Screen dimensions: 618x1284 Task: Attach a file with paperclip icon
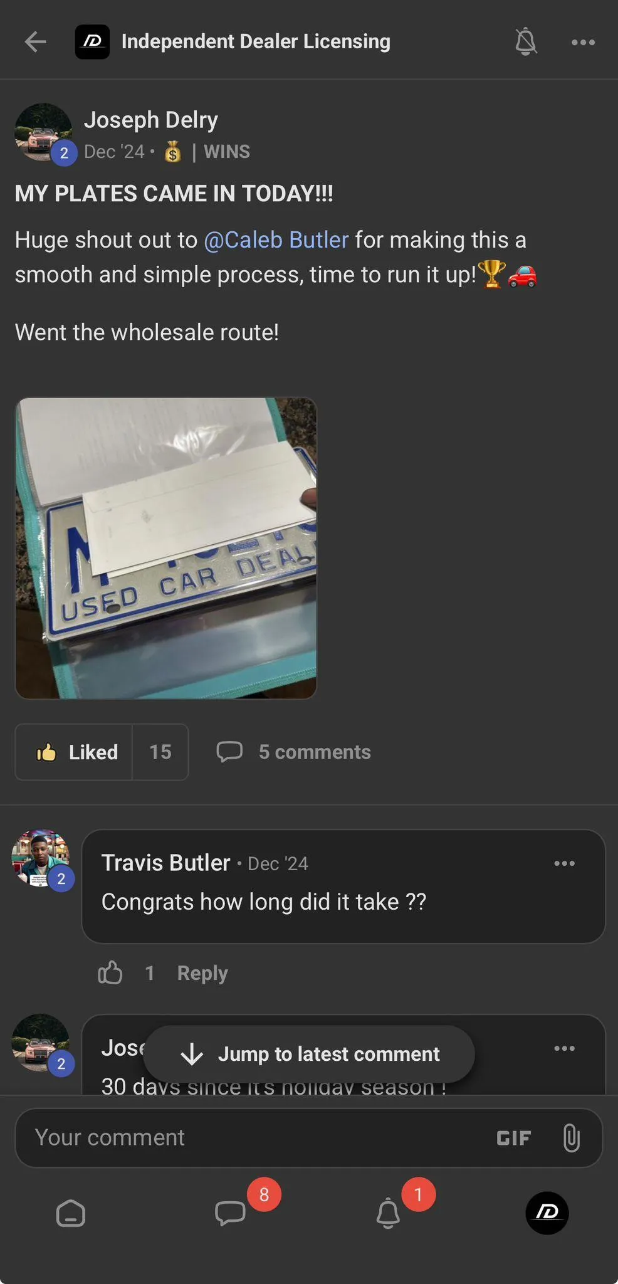coord(571,1137)
